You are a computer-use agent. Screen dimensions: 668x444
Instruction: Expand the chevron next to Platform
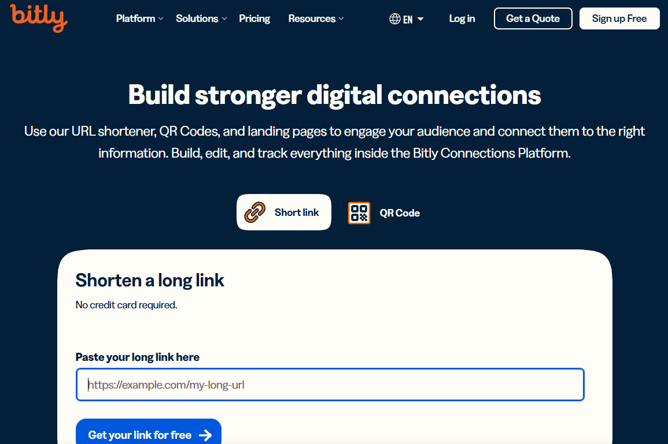click(161, 19)
